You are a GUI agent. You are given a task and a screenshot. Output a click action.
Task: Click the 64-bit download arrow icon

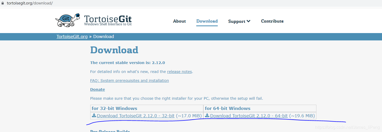(207, 115)
